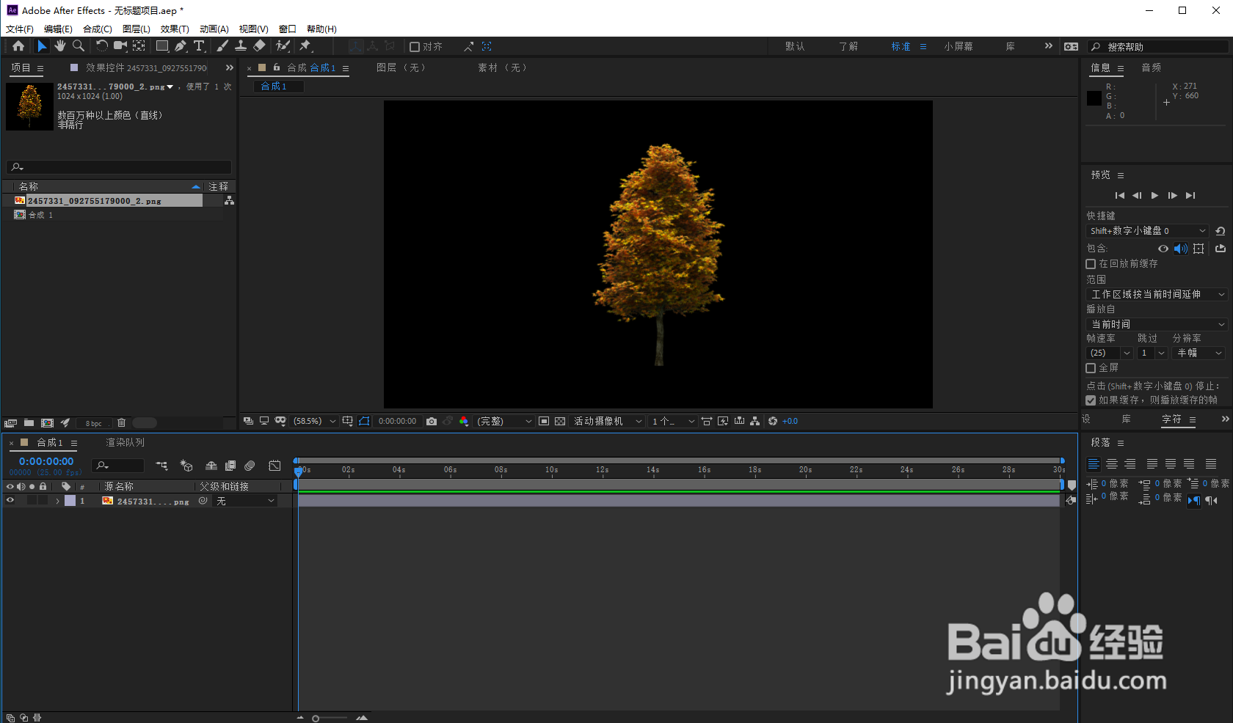Expand layer 1 properties arrow
The height and width of the screenshot is (723, 1233).
pyautogui.click(x=57, y=501)
